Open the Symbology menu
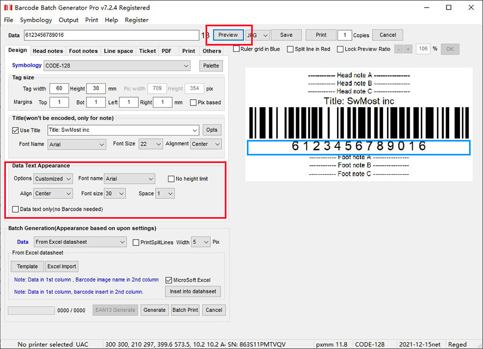The width and height of the screenshot is (483, 349). (36, 20)
